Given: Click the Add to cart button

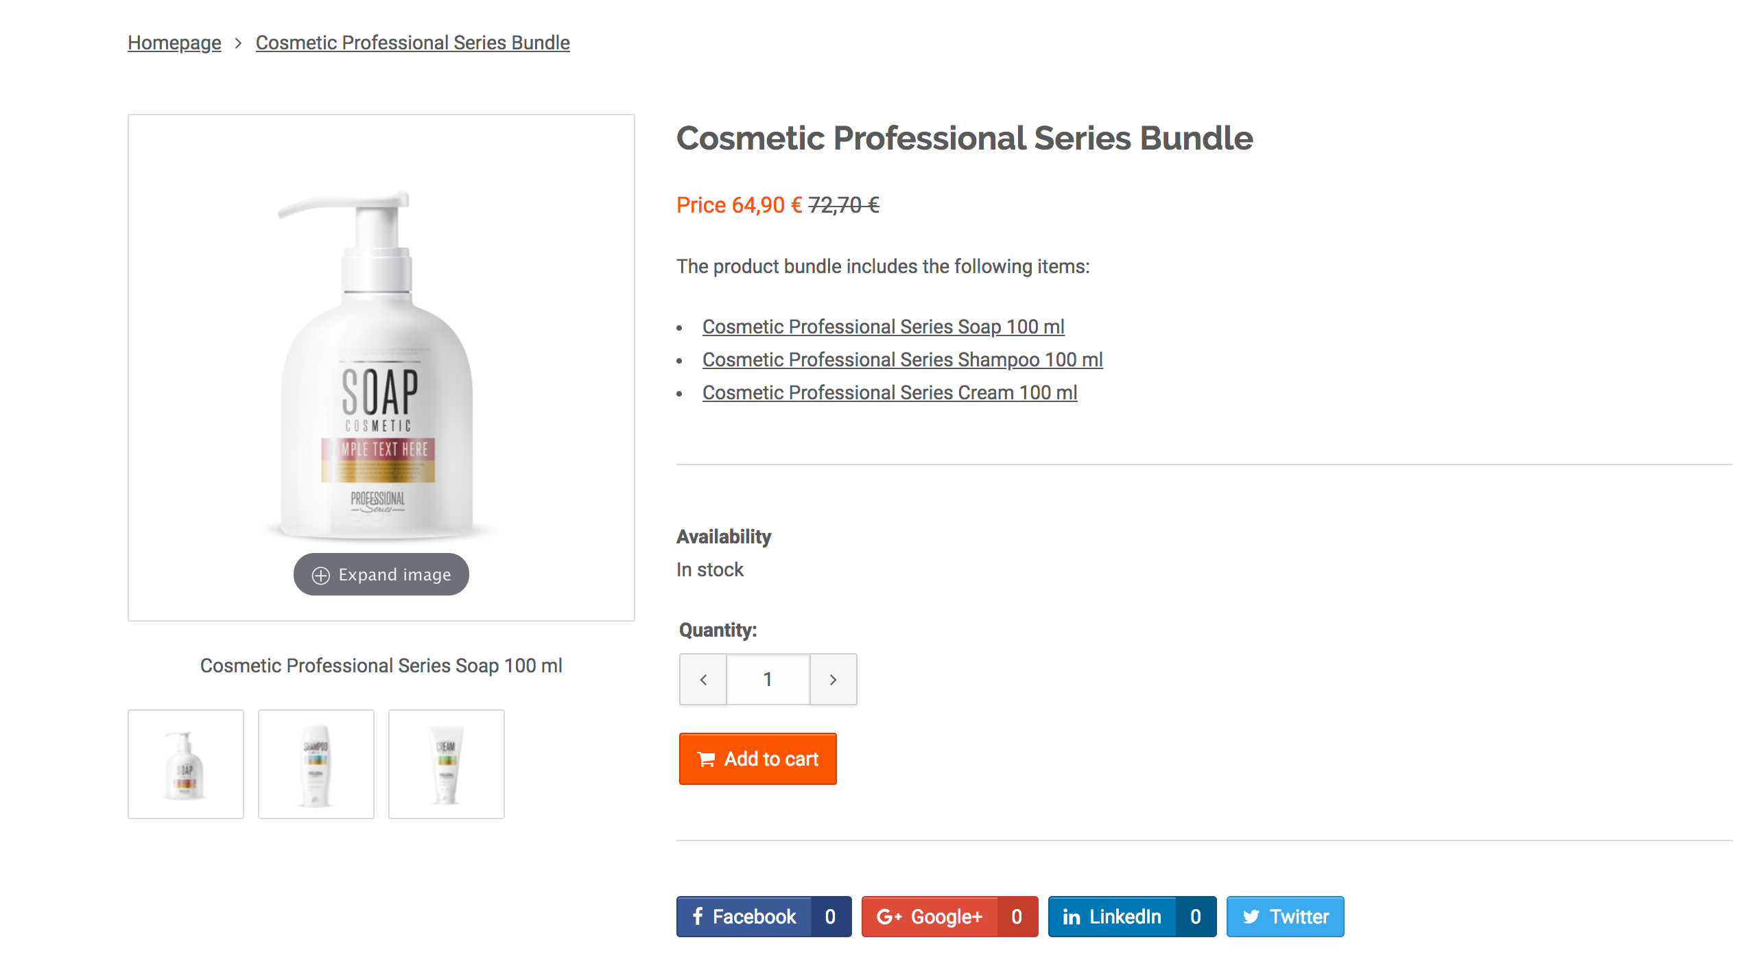Looking at the screenshot, I should tap(757, 759).
